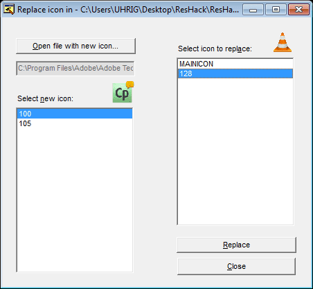Close the dialog with Close button

236,266
